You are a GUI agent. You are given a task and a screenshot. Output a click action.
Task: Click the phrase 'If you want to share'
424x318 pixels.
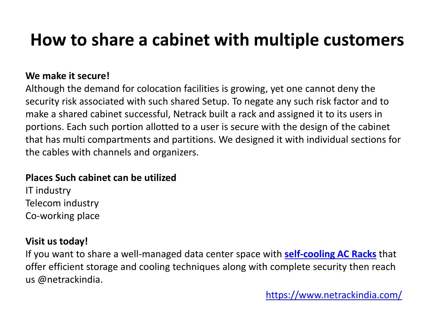68,254
